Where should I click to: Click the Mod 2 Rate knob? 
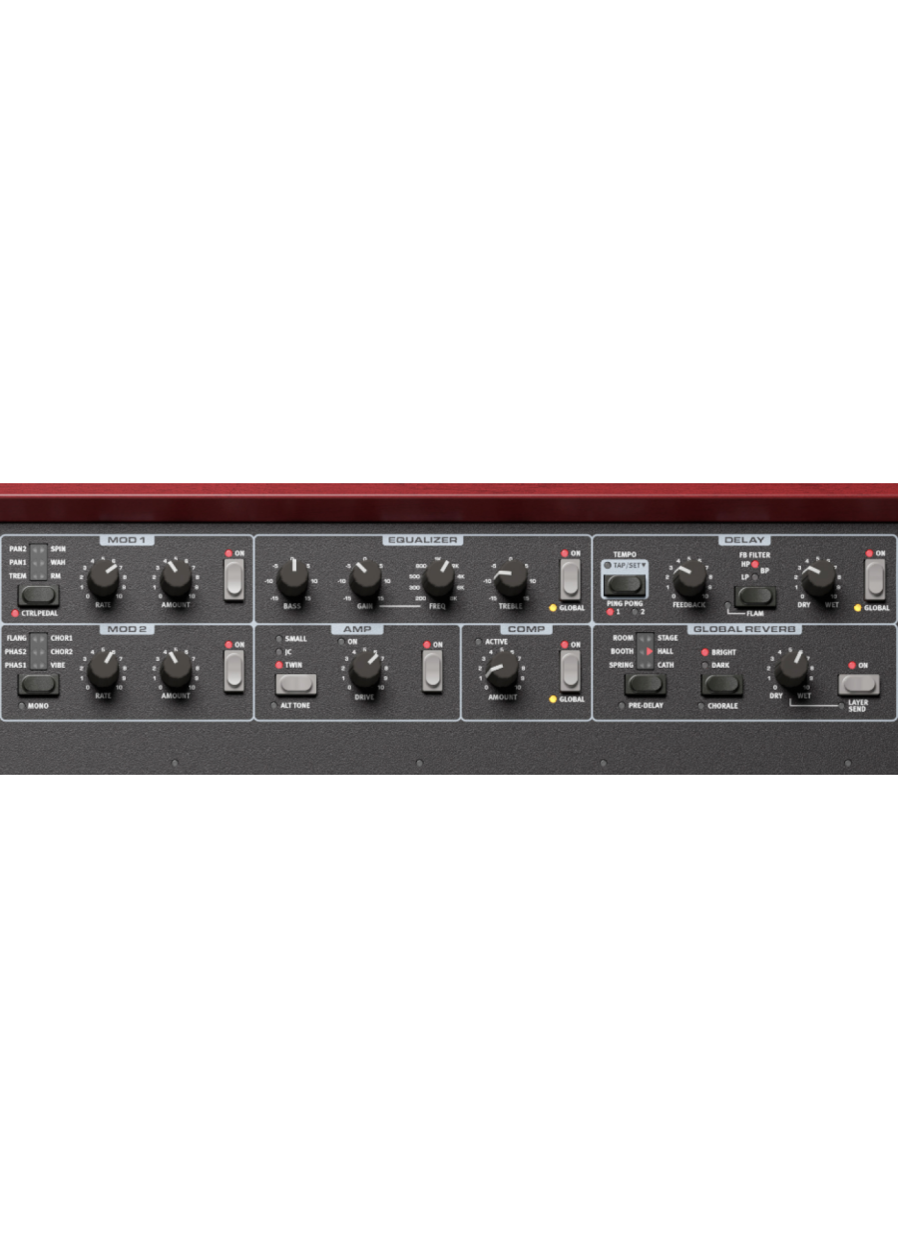pyautogui.click(x=103, y=669)
